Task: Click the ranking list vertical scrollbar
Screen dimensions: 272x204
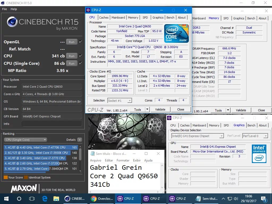Action: [80, 159]
